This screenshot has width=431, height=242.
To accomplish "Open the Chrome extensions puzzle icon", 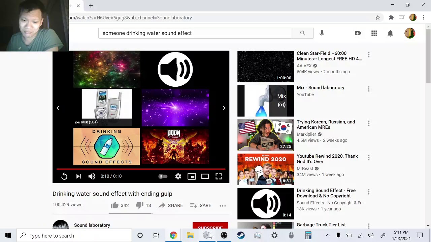I will 391,17.
